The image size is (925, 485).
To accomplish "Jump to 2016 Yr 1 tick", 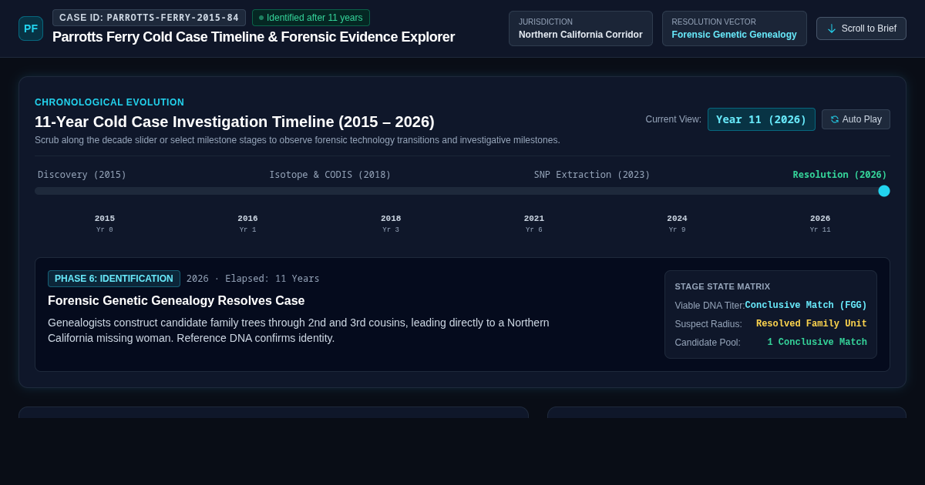I will 247,223.
